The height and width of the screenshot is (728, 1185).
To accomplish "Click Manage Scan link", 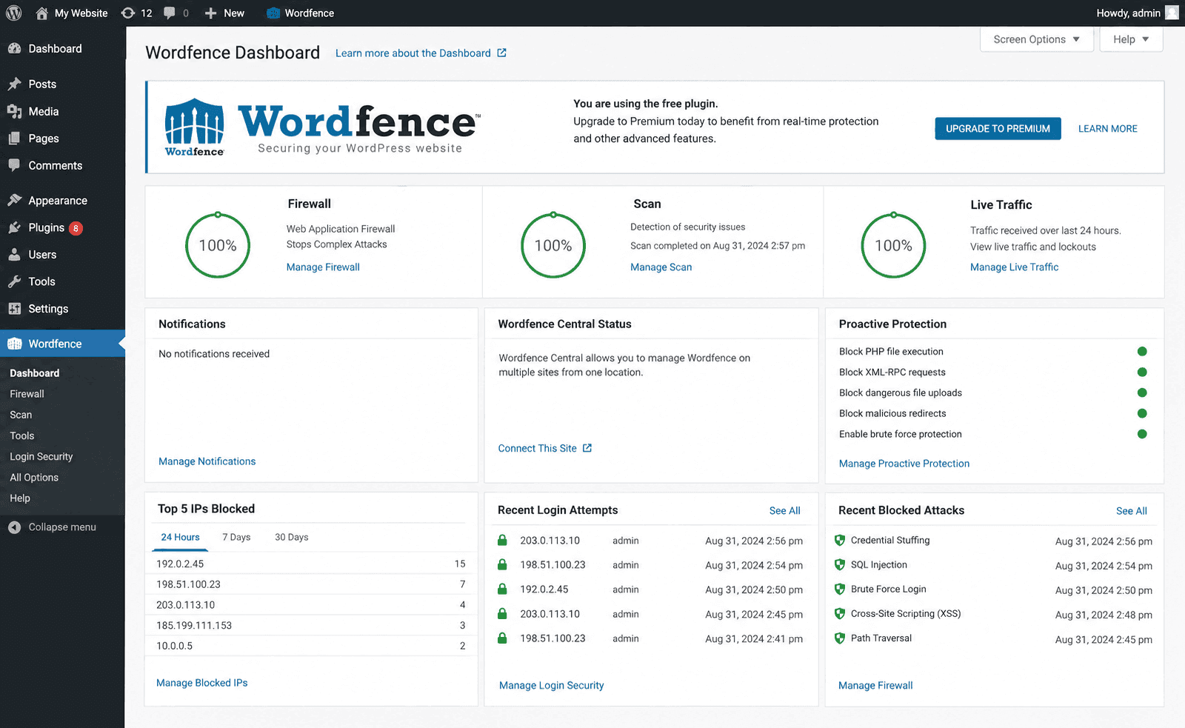I will [x=661, y=267].
